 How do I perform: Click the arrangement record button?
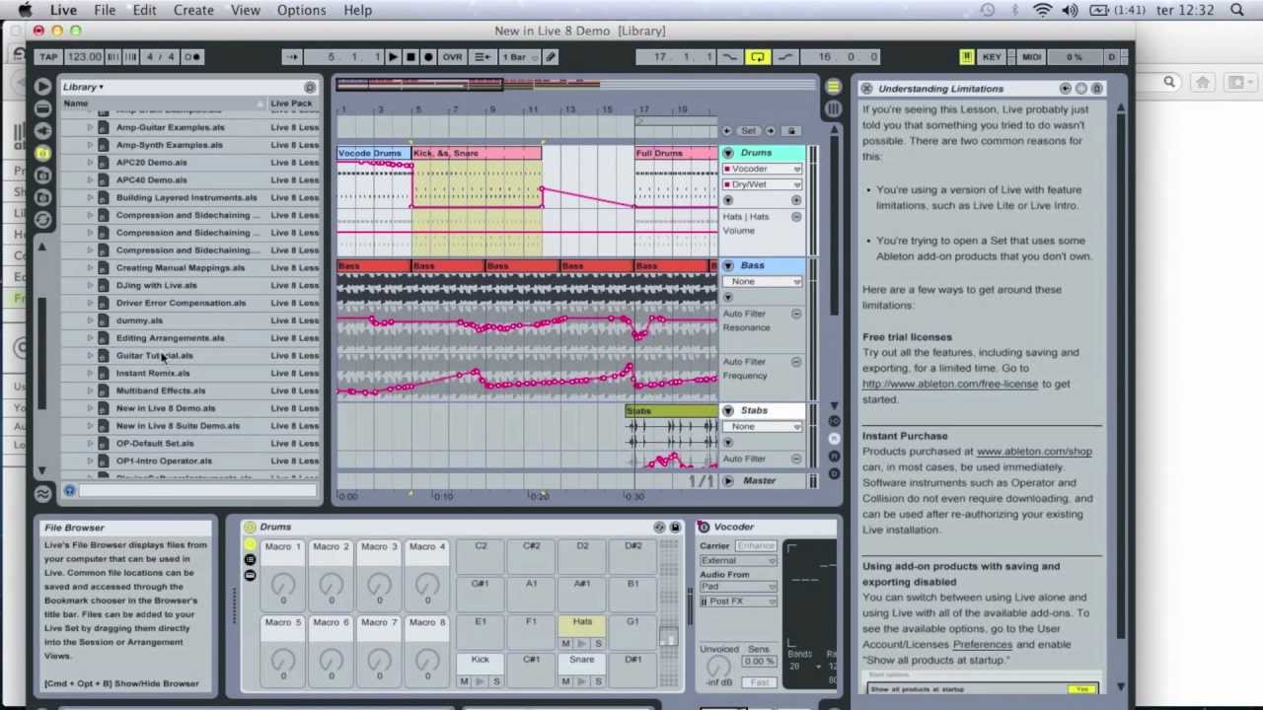[x=428, y=57]
